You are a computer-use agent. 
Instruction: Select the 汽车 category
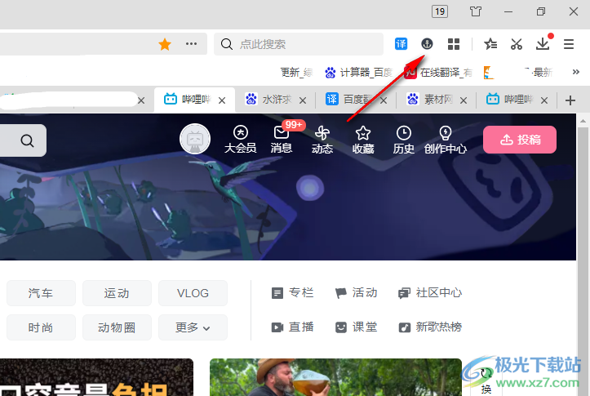coord(41,293)
